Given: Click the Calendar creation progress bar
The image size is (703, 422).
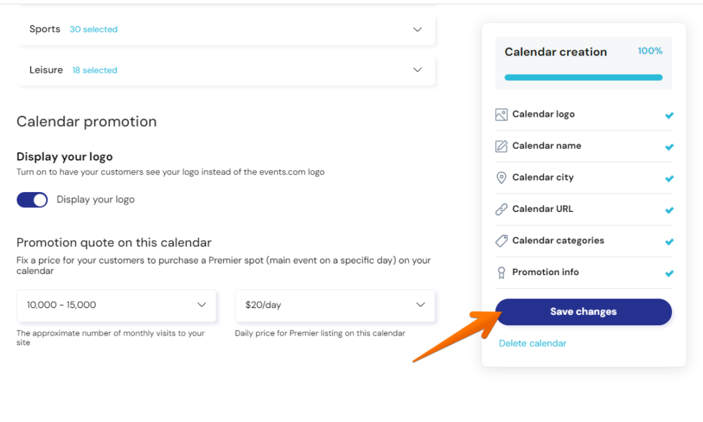Looking at the screenshot, I should click(584, 78).
